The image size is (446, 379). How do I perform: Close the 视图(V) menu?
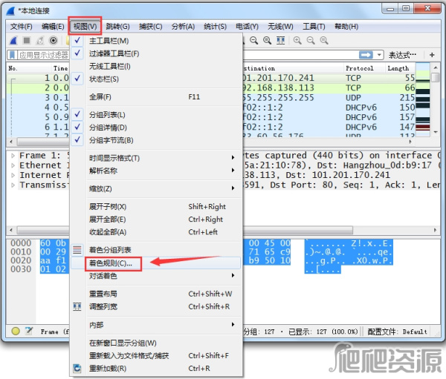pyautogui.click(x=85, y=27)
